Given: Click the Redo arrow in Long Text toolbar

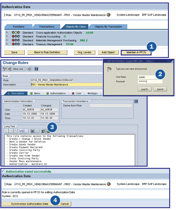Looking at the screenshot, I should (x=26, y=131).
